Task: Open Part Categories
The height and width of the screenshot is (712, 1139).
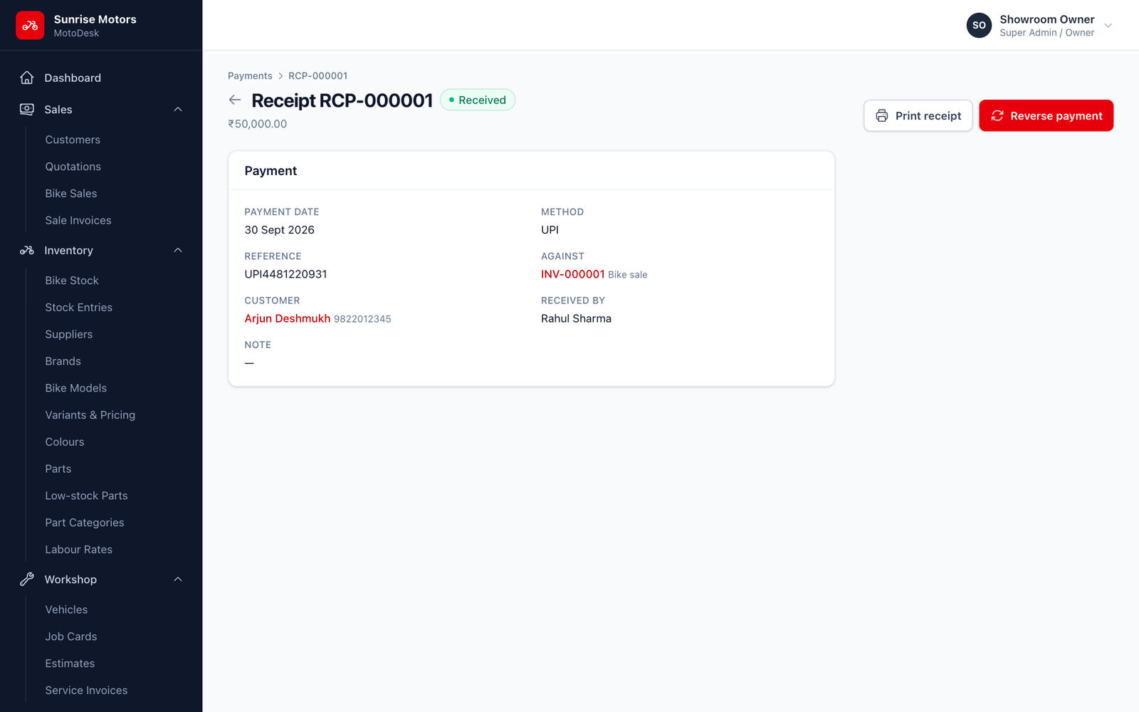Action: 85,523
